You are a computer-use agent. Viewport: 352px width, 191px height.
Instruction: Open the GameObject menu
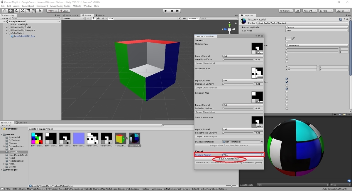[28, 6]
